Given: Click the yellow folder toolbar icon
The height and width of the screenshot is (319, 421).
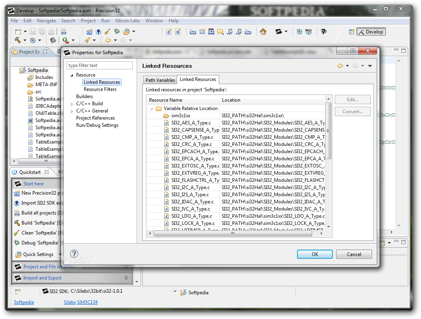Looking at the screenshot, I should coord(220,32).
